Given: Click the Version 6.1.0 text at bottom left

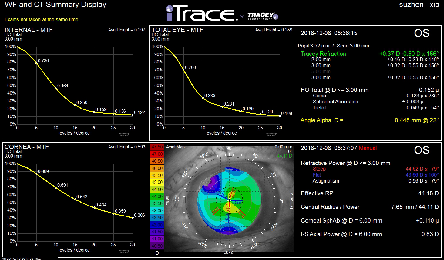Looking at the screenshot, I should coord(21,258).
